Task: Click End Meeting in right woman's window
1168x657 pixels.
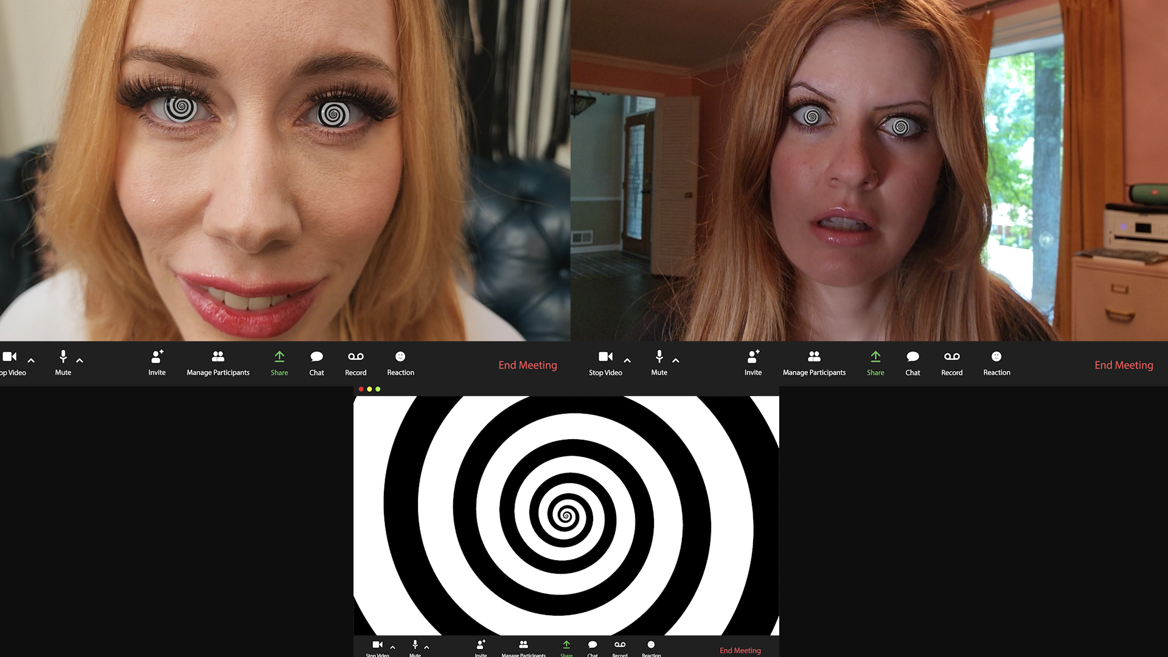Action: 1124,365
